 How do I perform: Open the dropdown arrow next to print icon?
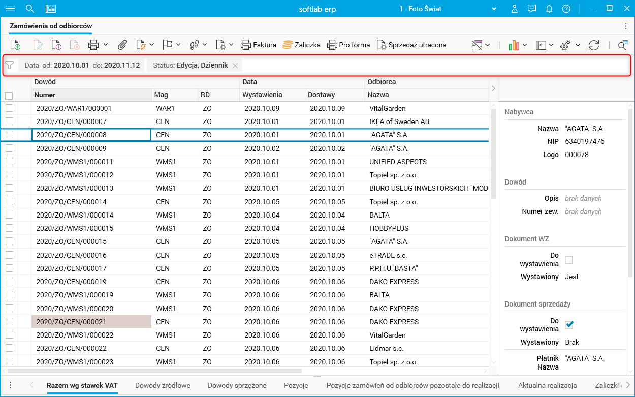click(106, 45)
